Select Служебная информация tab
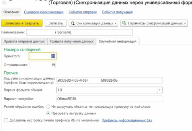 click(117, 41)
